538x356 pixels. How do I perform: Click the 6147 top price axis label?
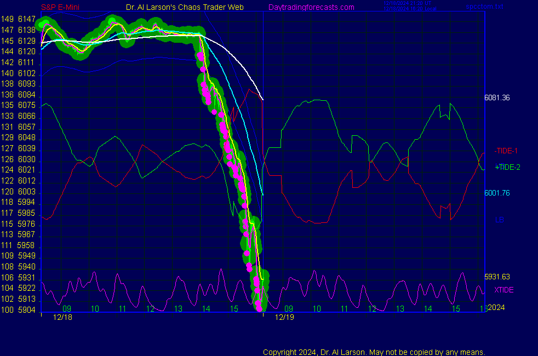26,19
